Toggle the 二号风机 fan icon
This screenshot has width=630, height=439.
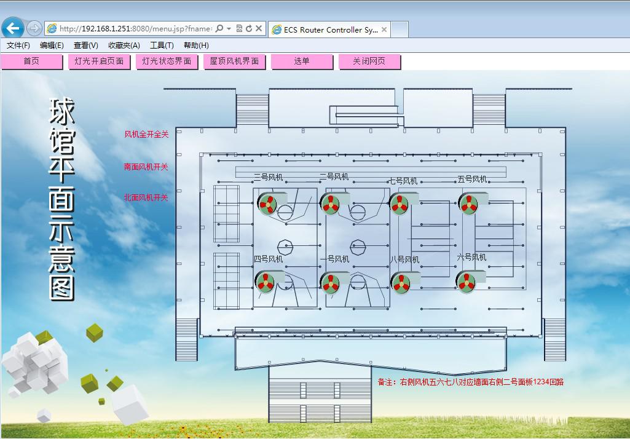point(331,204)
